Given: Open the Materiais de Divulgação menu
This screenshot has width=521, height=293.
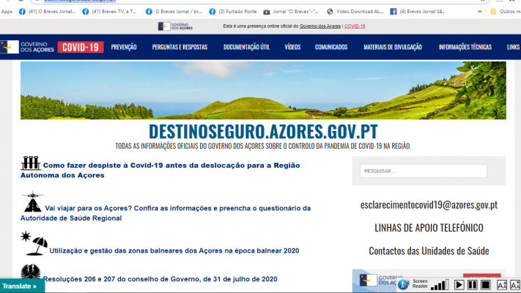Looking at the screenshot, I should coord(393,47).
